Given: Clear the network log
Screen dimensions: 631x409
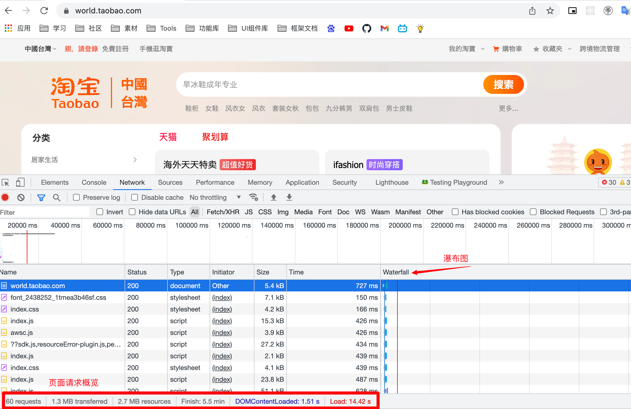Looking at the screenshot, I should (21, 198).
